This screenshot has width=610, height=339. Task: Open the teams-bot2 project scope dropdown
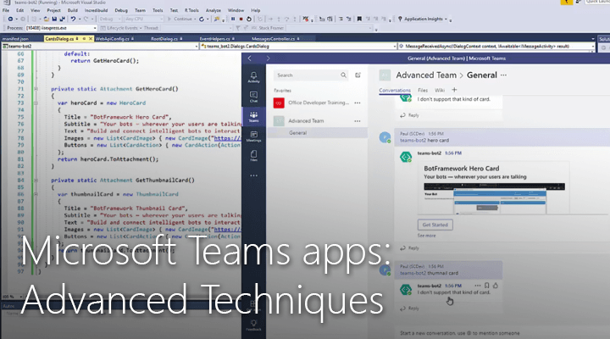click(100, 46)
